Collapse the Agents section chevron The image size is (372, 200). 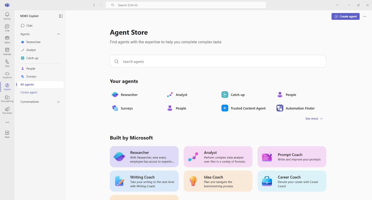click(x=58, y=34)
